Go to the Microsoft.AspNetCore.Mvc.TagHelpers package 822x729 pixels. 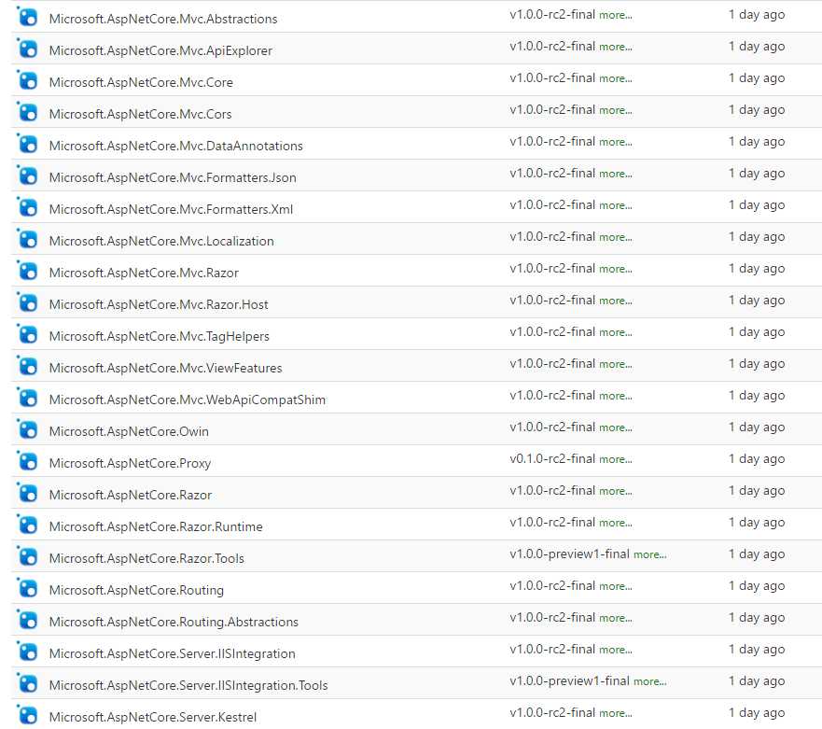coord(159,337)
